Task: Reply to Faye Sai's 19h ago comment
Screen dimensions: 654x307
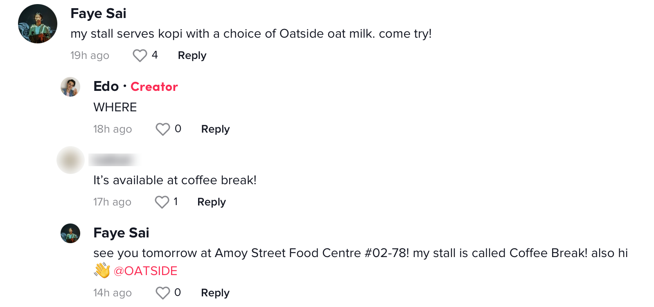Action: (x=192, y=55)
